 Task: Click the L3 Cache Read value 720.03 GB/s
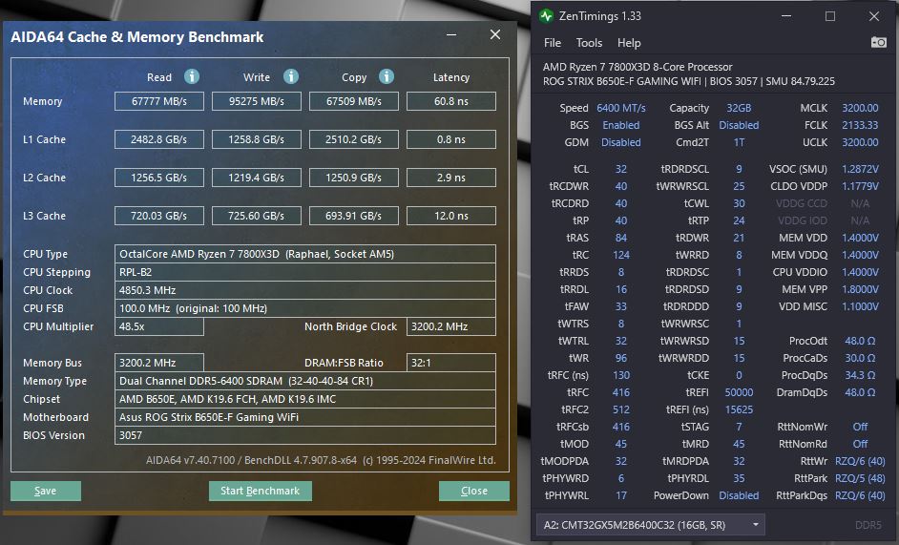click(x=159, y=216)
